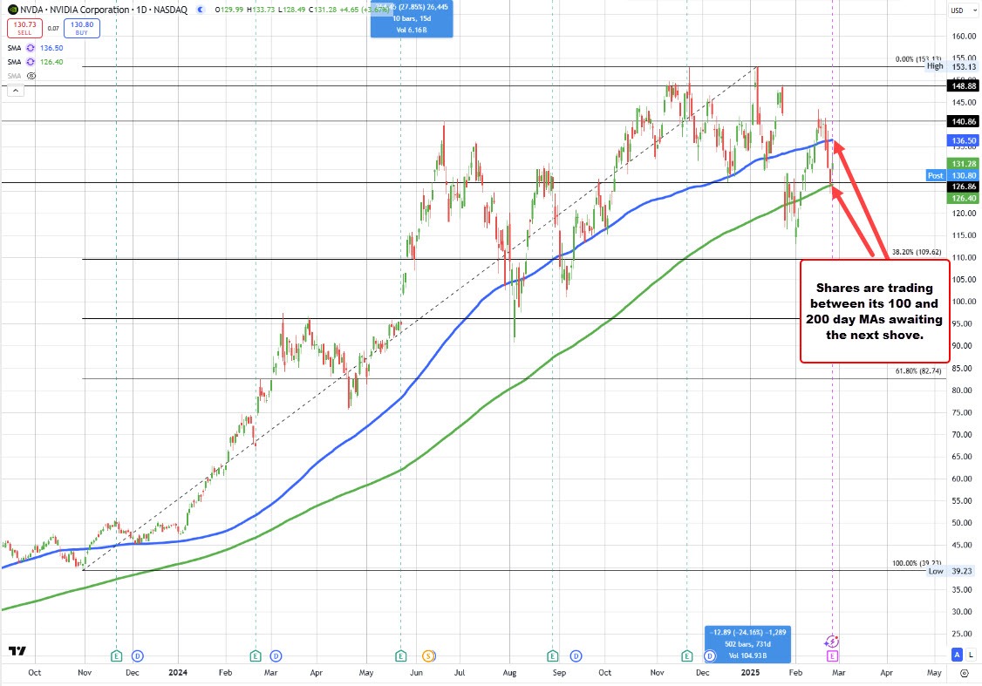Click the loading icon on the SMA 136.50 row

(x=30, y=48)
